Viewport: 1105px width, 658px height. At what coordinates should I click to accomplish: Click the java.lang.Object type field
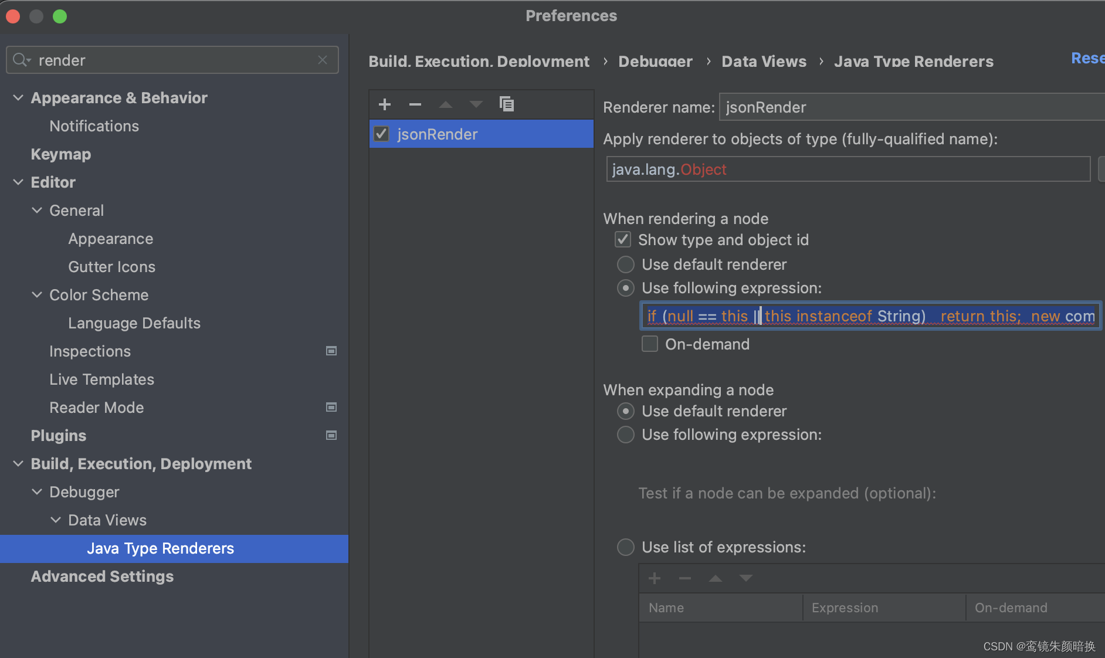point(848,169)
